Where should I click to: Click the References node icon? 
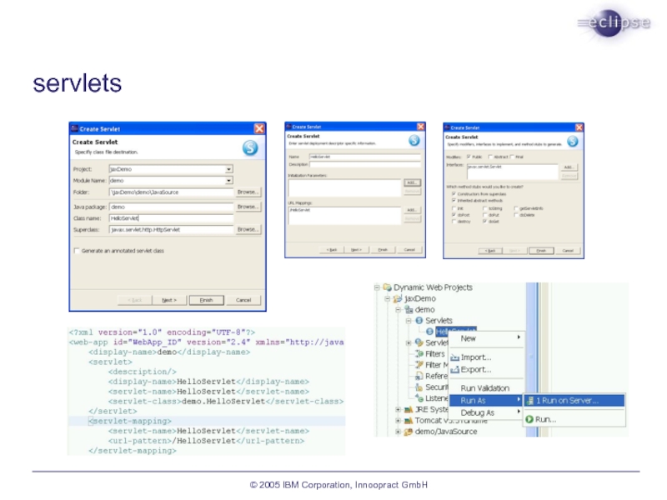click(x=419, y=376)
